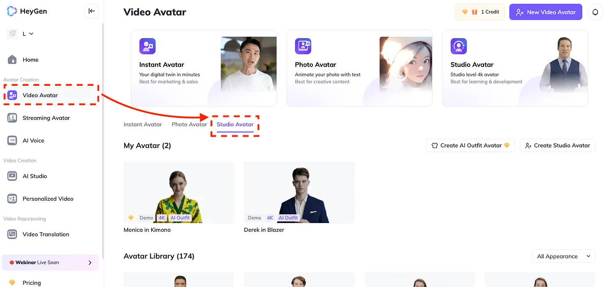Click the Pricing diamond icon
Screen dimensions: 615x287
(12, 283)
